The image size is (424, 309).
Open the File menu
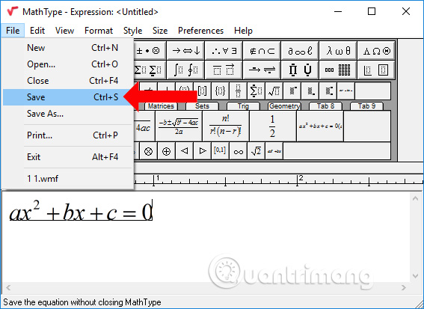pyautogui.click(x=13, y=31)
